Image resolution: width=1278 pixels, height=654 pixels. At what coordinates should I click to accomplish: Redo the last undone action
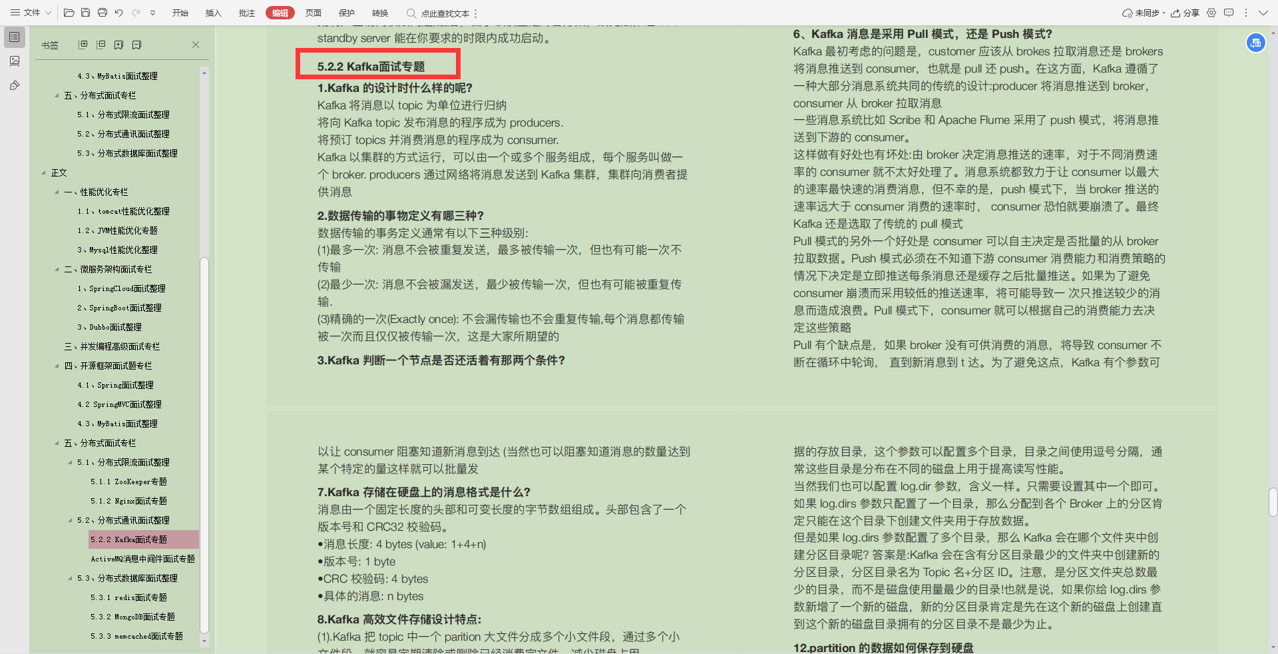point(136,13)
